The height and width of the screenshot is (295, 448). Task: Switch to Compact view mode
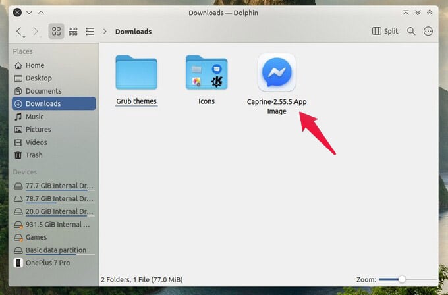(73, 31)
